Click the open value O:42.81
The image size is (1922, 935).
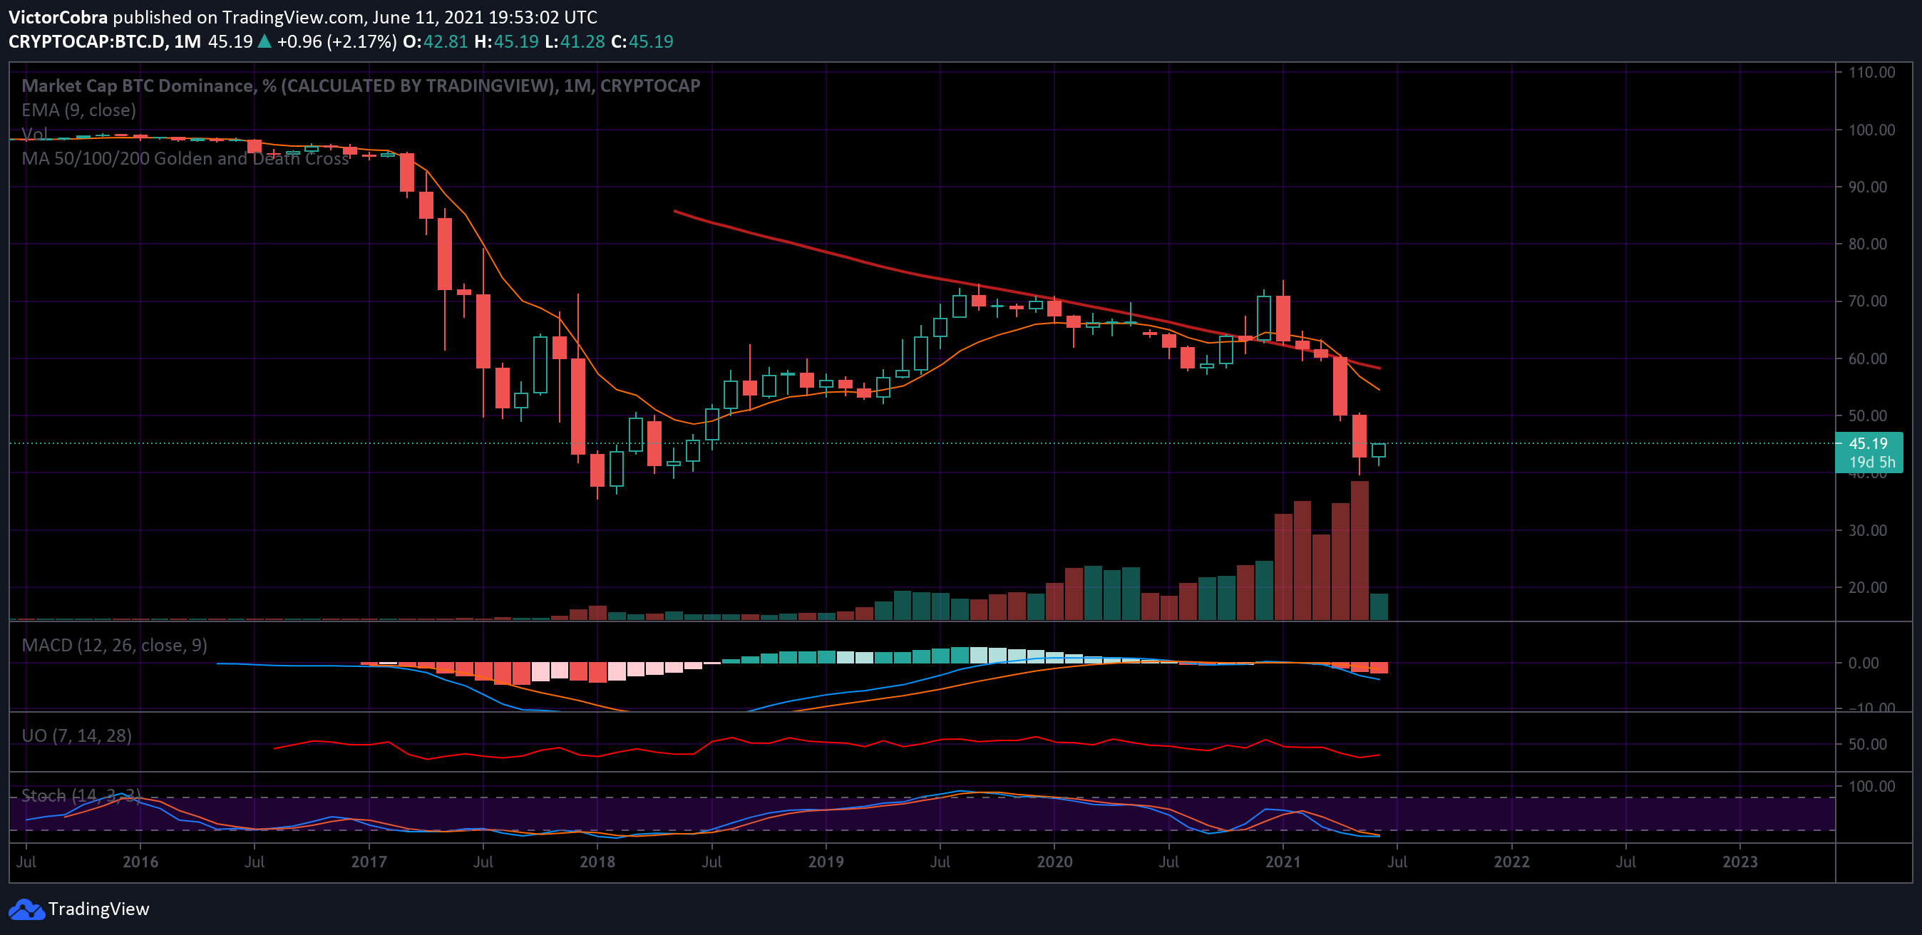[435, 42]
